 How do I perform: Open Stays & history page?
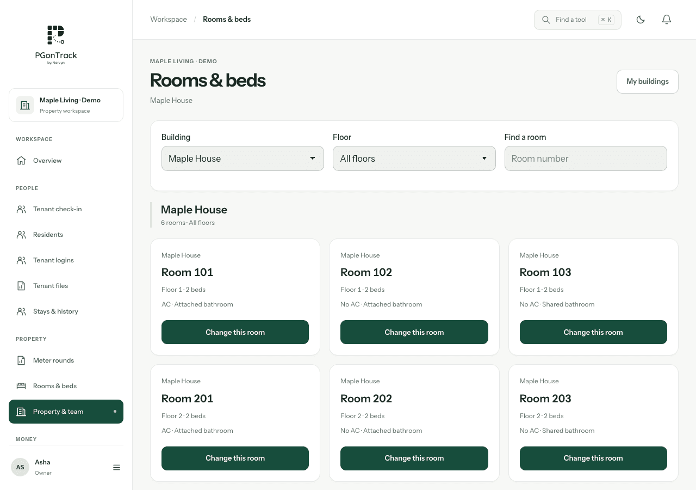click(x=66, y=311)
